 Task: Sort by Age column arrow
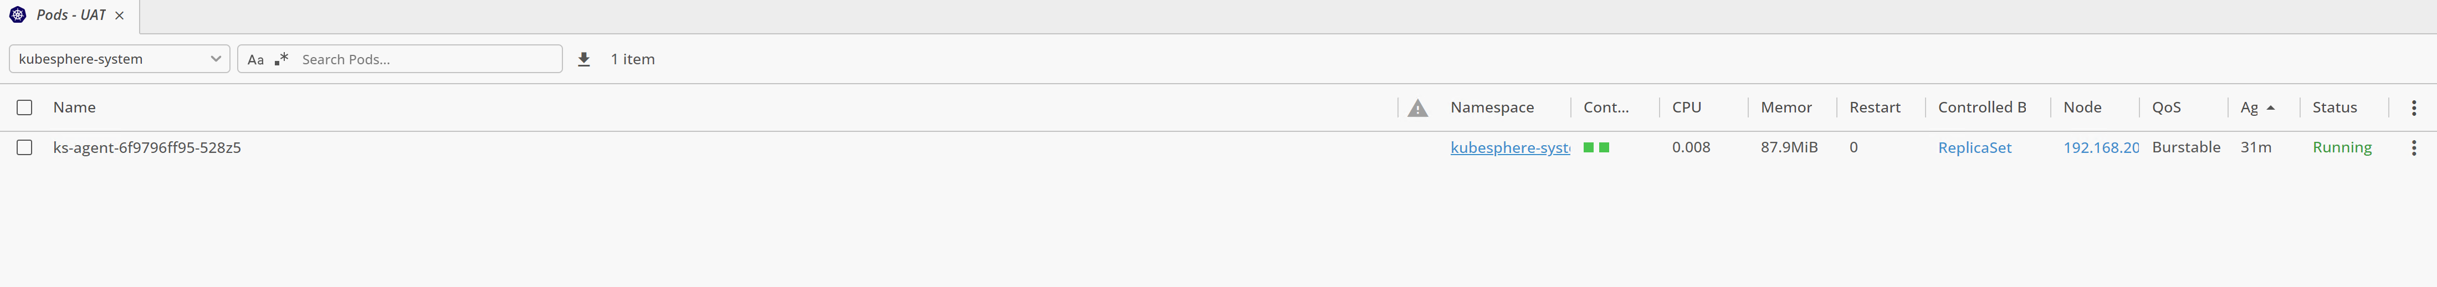[2271, 108]
